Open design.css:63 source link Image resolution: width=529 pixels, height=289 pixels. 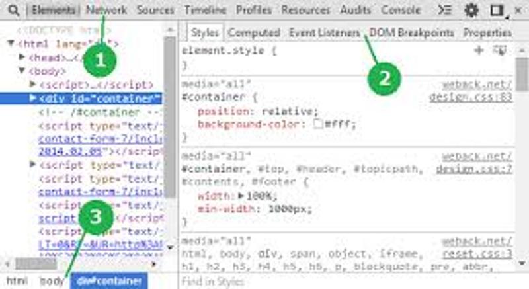(471, 97)
